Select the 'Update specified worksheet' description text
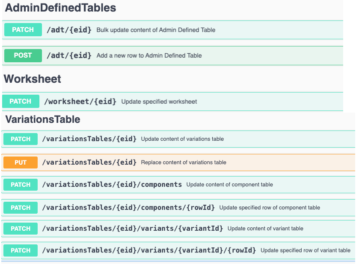The image size is (356, 264). 159,102
